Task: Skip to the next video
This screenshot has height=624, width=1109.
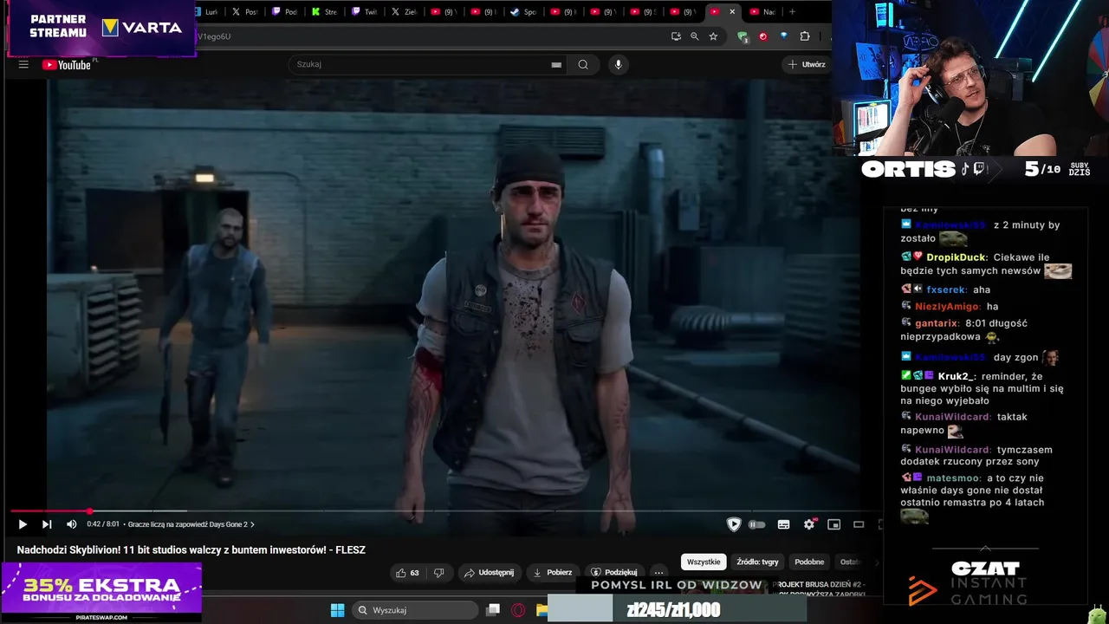Action: tap(47, 524)
